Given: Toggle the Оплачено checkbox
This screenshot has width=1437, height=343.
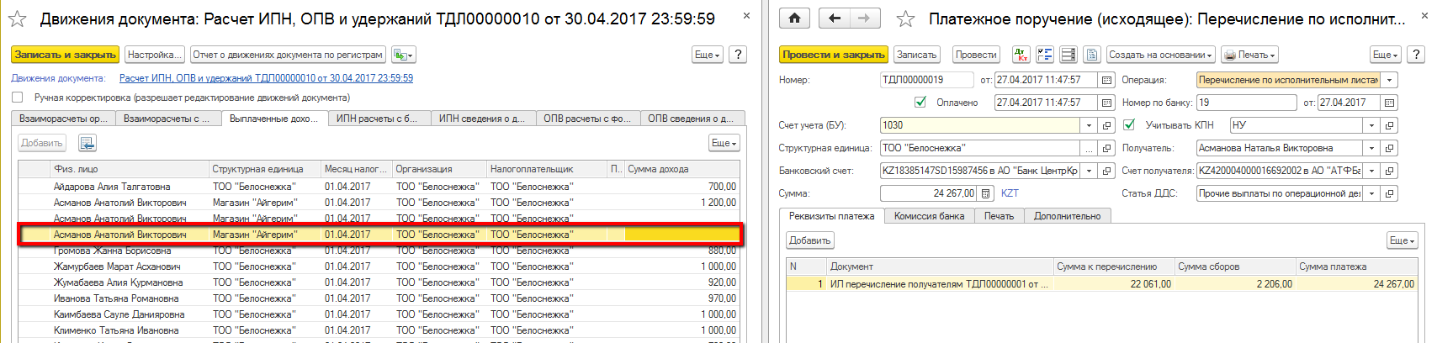Looking at the screenshot, I should [x=920, y=103].
